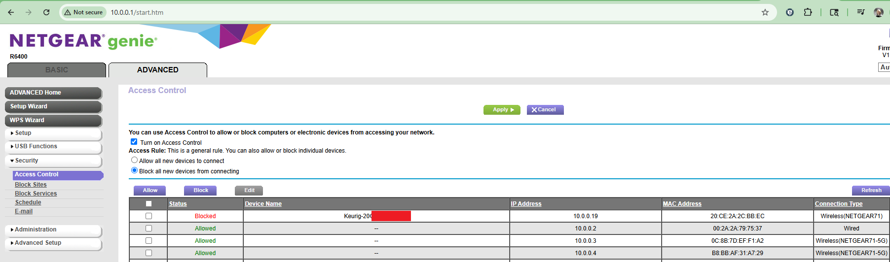Click MAC address 20:CE:2A:2C:BB:EC
890x262 pixels.
tap(738, 216)
